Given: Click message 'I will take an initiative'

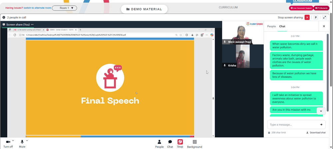Looking at the screenshot, I should (x=296, y=98).
